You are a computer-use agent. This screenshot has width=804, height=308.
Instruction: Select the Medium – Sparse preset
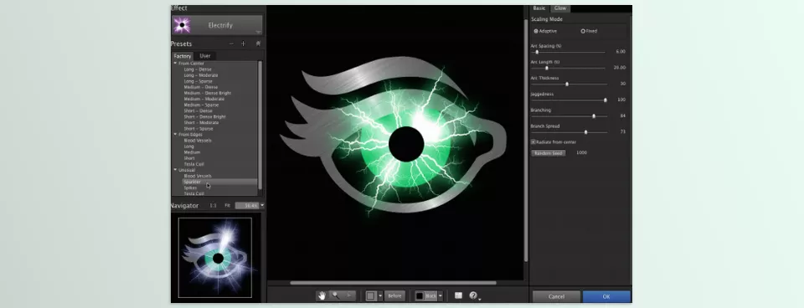click(201, 105)
